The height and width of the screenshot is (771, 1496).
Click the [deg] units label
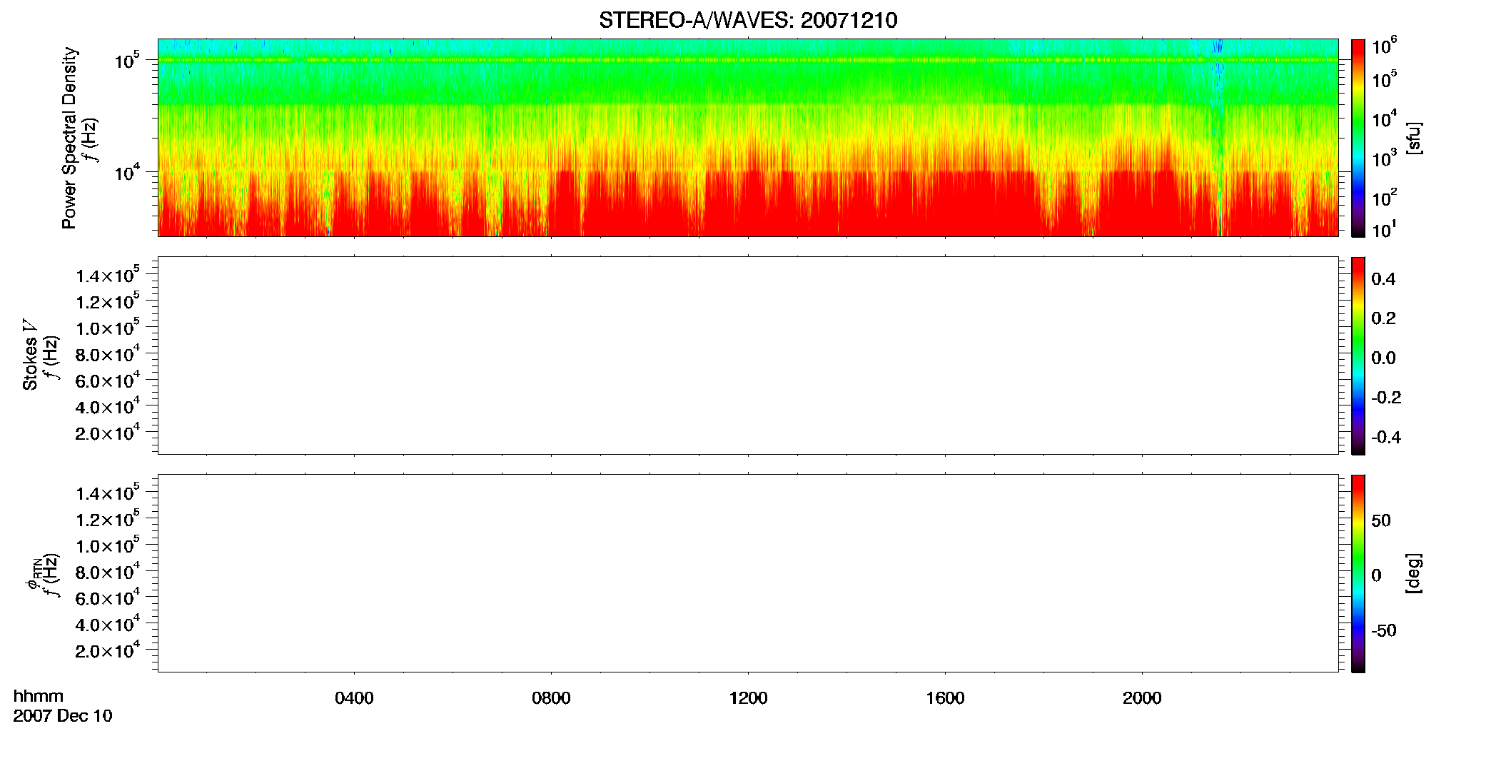(1414, 573)
